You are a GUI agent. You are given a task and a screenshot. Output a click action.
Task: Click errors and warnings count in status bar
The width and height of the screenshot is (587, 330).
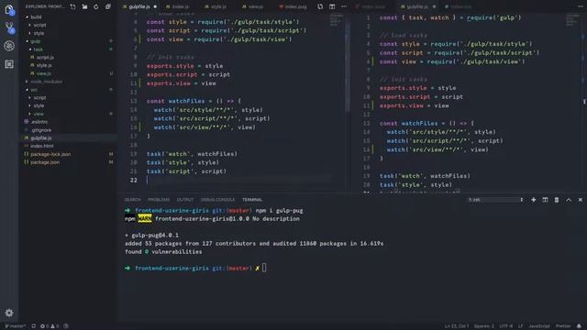click(50, 326)
